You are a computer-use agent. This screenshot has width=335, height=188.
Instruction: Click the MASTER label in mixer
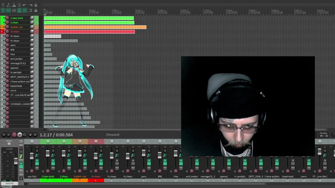click(9, 183)
